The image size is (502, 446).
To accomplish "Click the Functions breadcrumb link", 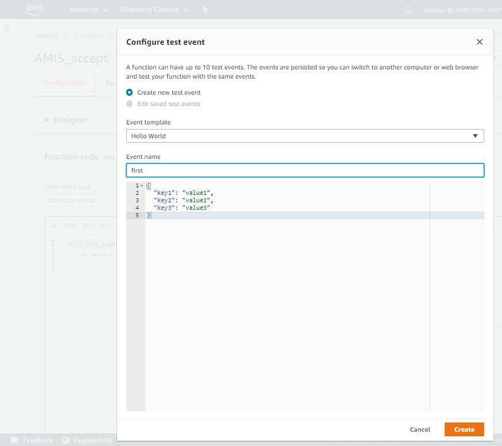I will pyautogui.click(x=88, y=35).
